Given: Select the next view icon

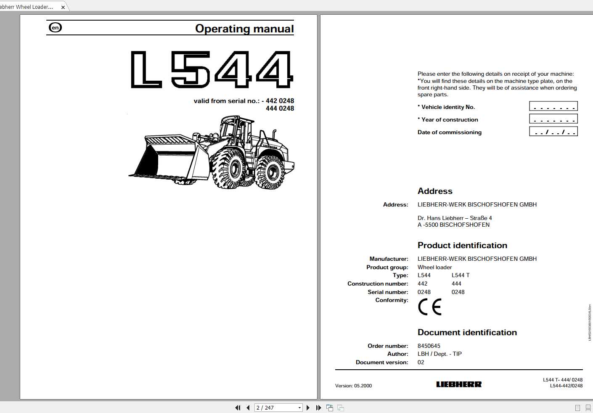Looking at the screenshot, I should coord(340,408).
